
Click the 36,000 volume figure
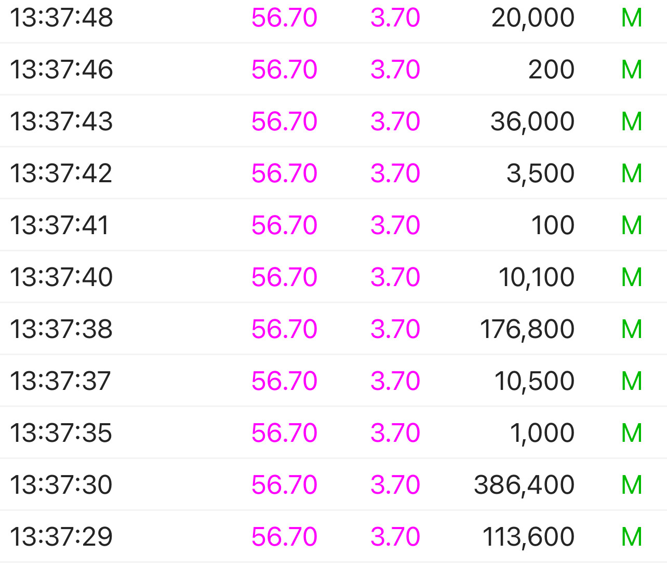pyautogui.click(x=532, y=121)
